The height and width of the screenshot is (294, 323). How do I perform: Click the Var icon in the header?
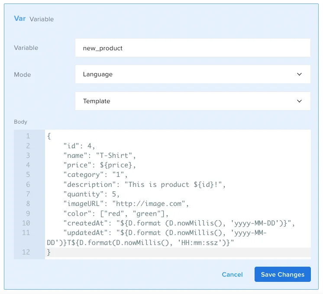[x=20, y=19]
